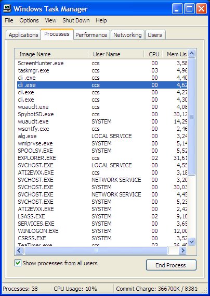210x296 pixels.
Task: Select the CSRSS.EXE process
Action: tap(102, 238)
